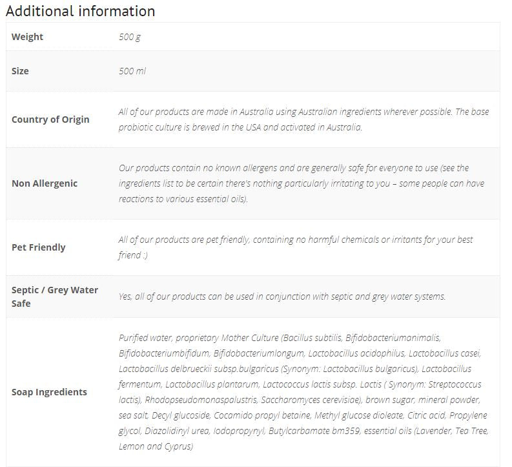Click the 500 ml size value

tap(132, 71)
